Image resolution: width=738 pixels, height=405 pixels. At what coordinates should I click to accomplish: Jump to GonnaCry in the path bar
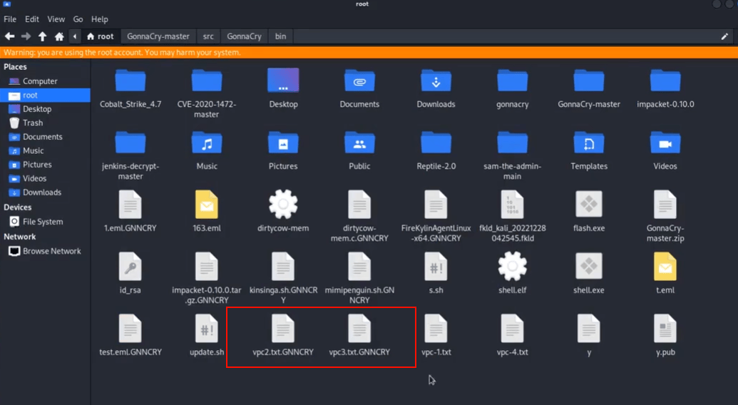point(245,36)
